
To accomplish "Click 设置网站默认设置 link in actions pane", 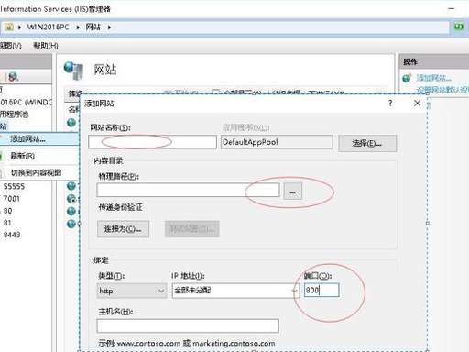I will [x=442, y=90].
